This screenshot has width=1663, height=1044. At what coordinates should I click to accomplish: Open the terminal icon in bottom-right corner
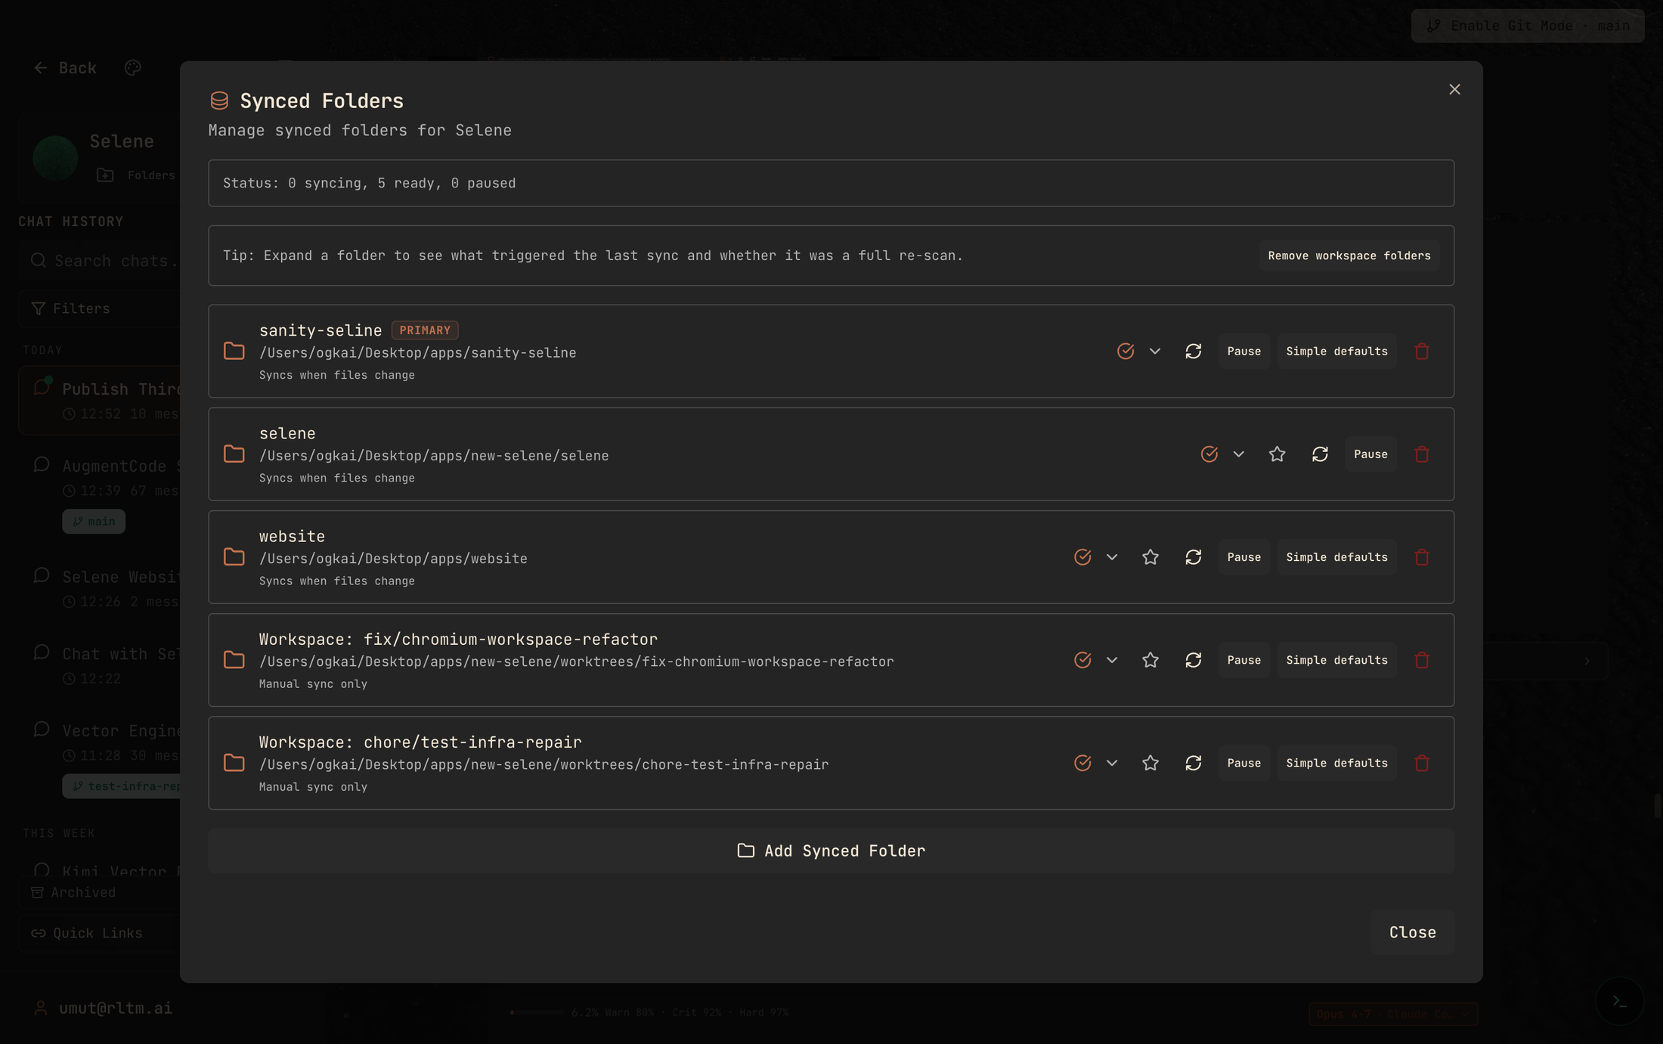[1619, 1001]
